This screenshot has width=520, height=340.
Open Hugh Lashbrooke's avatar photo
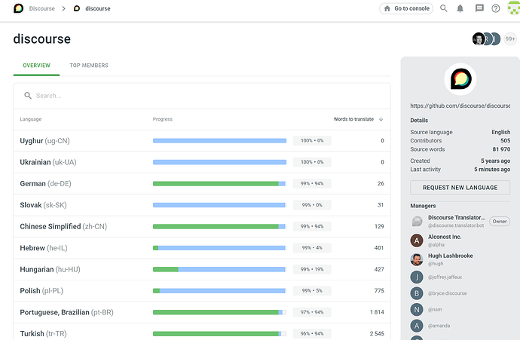pyautogui.click(x=417, y=259)
